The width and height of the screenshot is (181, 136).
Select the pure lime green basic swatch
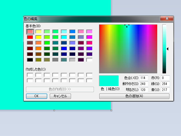coord(47,43)
